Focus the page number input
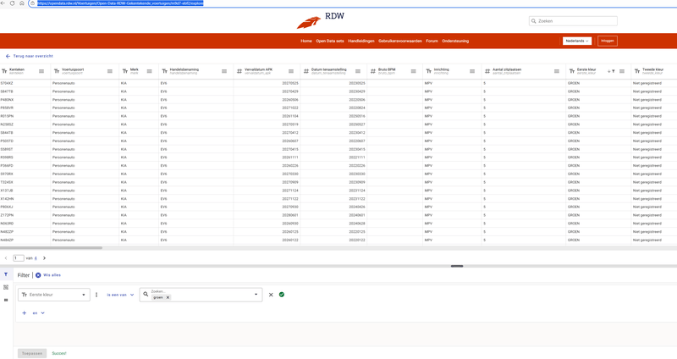 (x=18, y=258)
